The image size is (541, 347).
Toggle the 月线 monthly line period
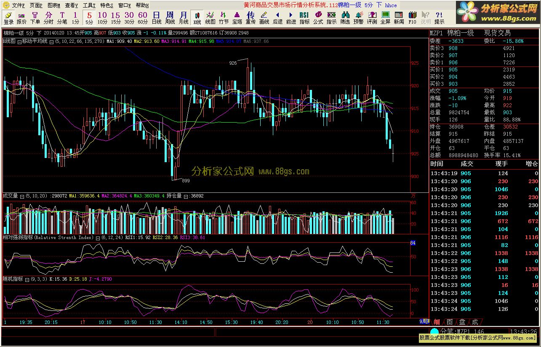click(183, 18)
